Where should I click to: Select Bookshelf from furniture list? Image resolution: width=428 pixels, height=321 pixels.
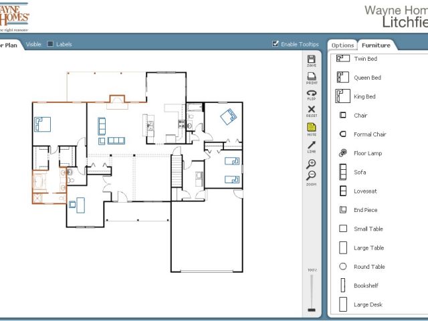[x=343, y=286]
